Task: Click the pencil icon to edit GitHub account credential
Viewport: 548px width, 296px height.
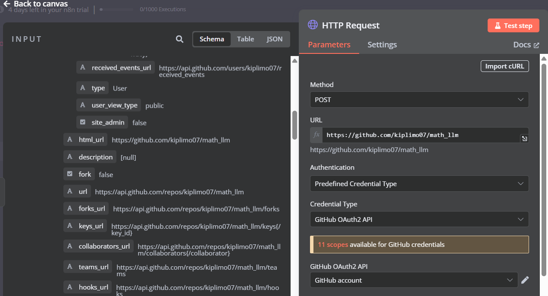Action: (525, 280)
